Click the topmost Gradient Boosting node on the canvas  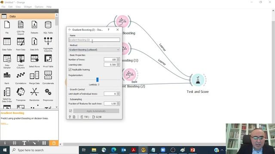point(122,21)
